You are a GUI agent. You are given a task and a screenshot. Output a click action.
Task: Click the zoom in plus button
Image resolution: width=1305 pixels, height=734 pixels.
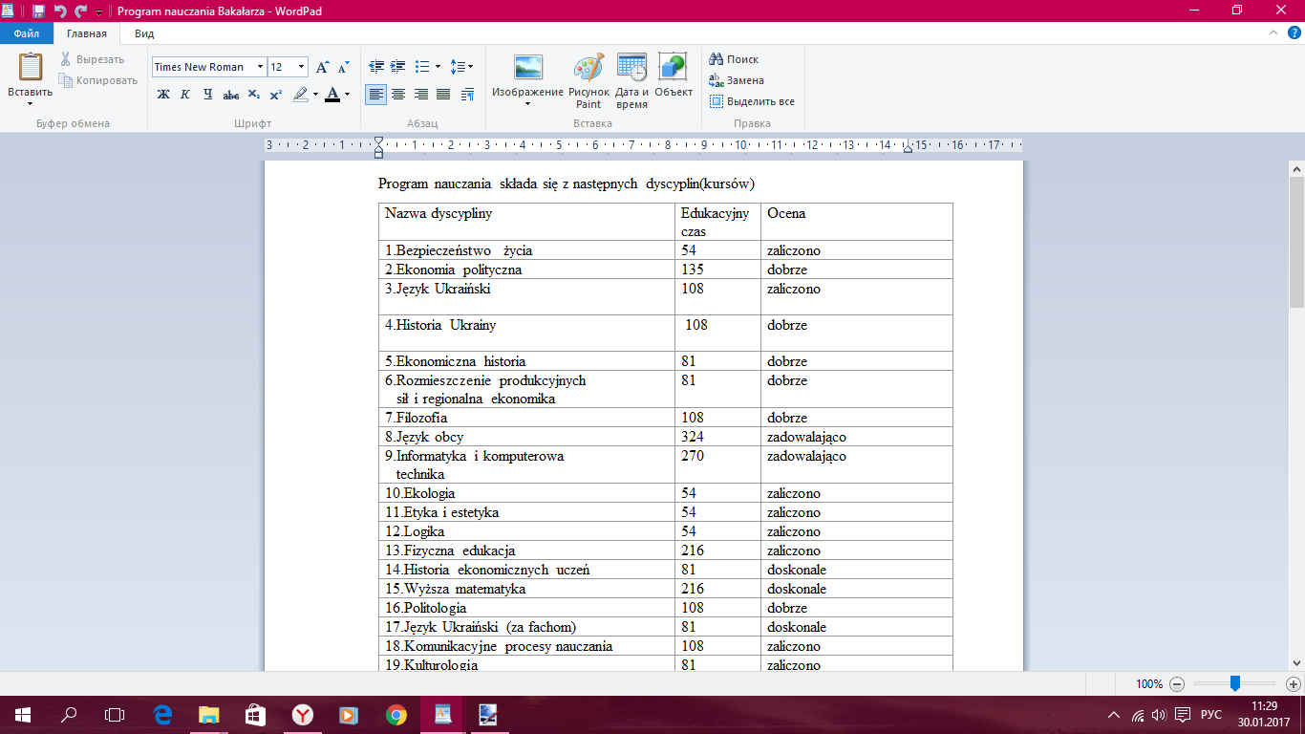coord(1294,684)
